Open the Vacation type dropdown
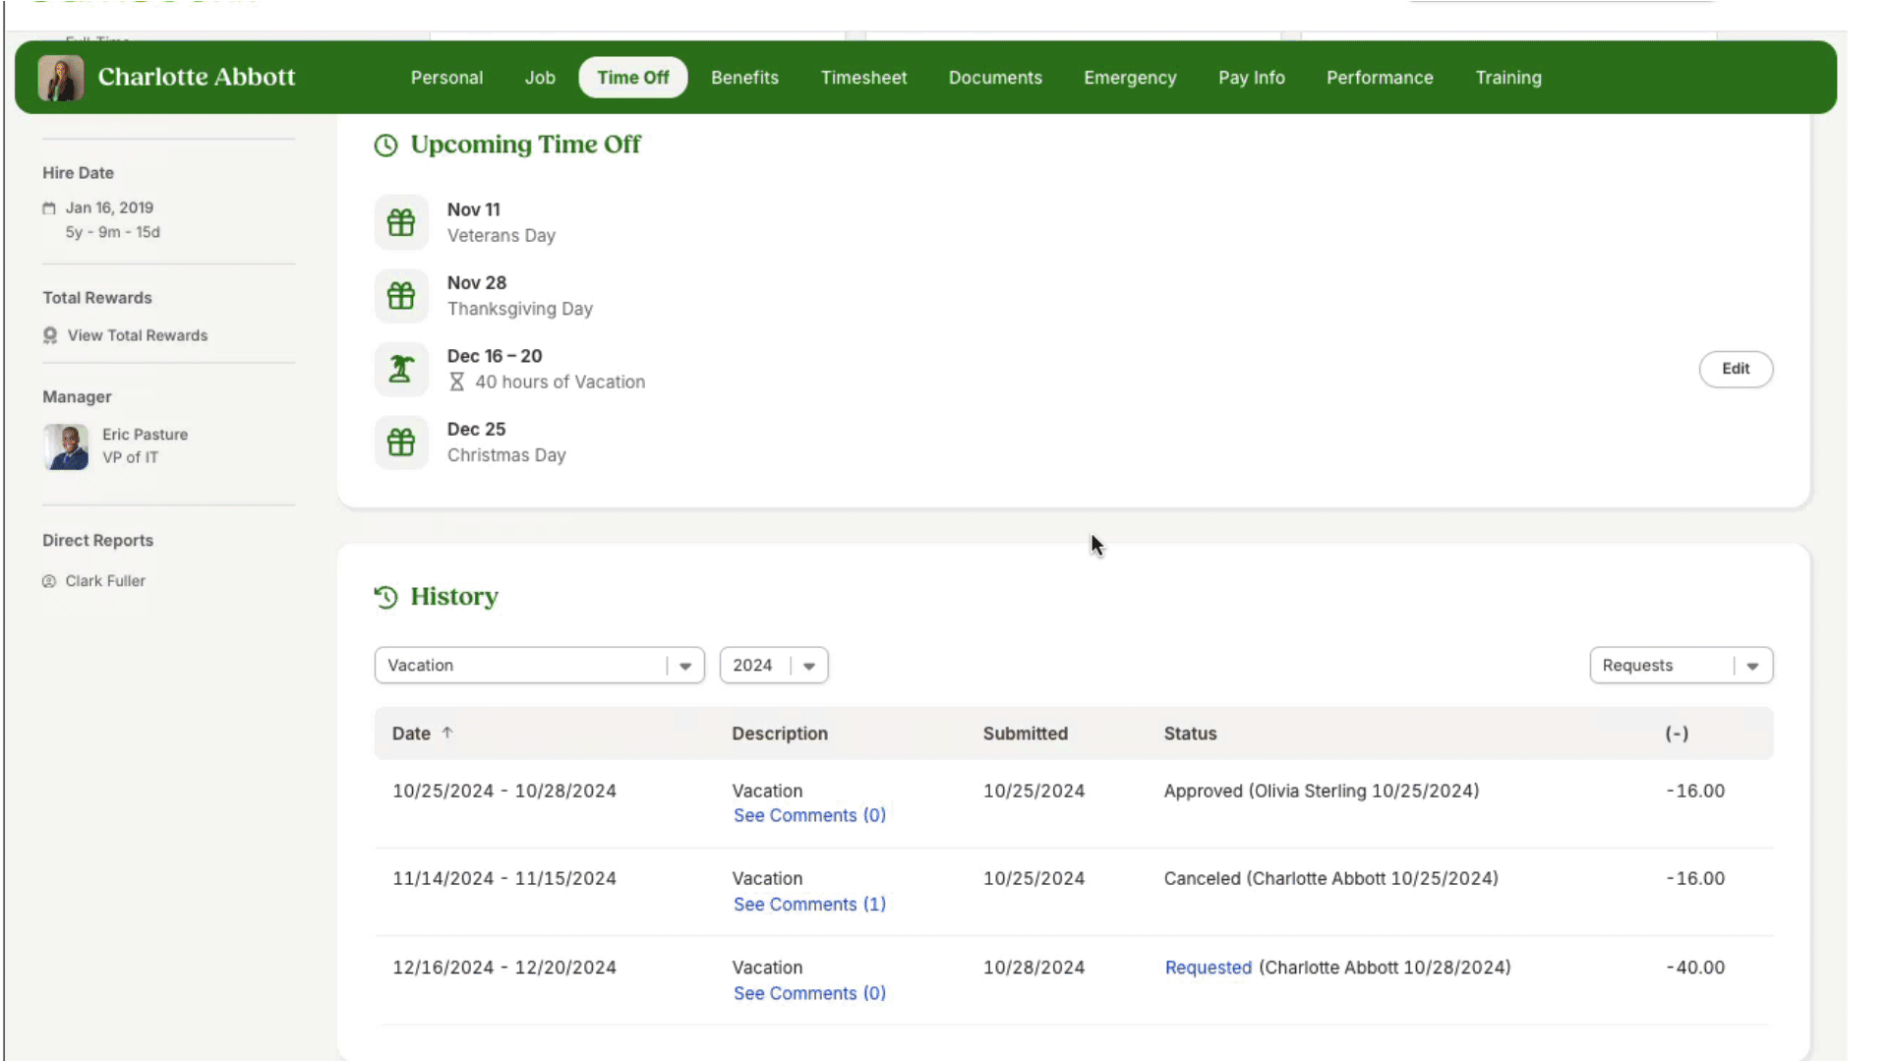Image resolution: width=1888 pixels, height=1062 pixels. point(539,666)
